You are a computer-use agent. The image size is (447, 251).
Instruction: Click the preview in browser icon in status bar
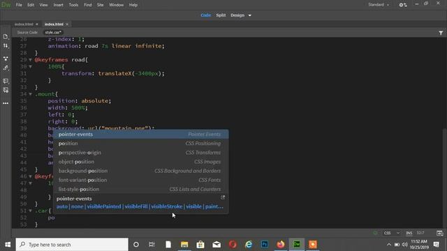point(439,233)
